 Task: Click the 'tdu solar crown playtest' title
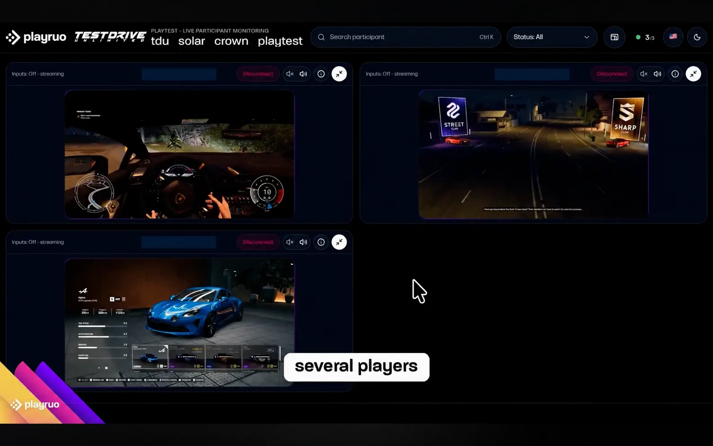tap(227, 41)
